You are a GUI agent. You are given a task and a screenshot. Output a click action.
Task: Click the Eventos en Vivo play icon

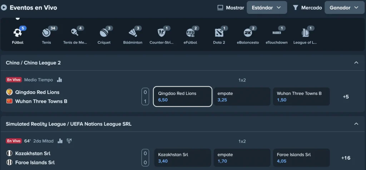[4, 8]
